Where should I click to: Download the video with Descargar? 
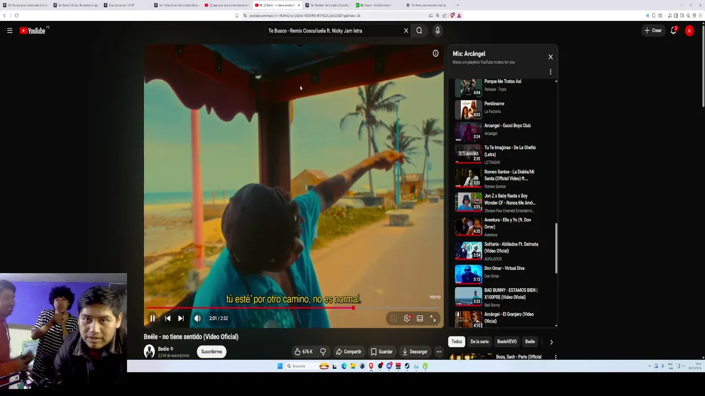coord(415,352)
